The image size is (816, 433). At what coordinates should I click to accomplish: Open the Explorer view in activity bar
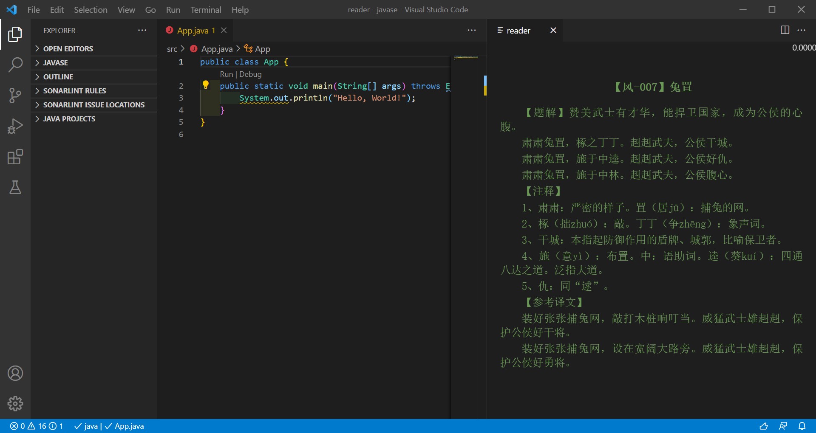(15, 34)
